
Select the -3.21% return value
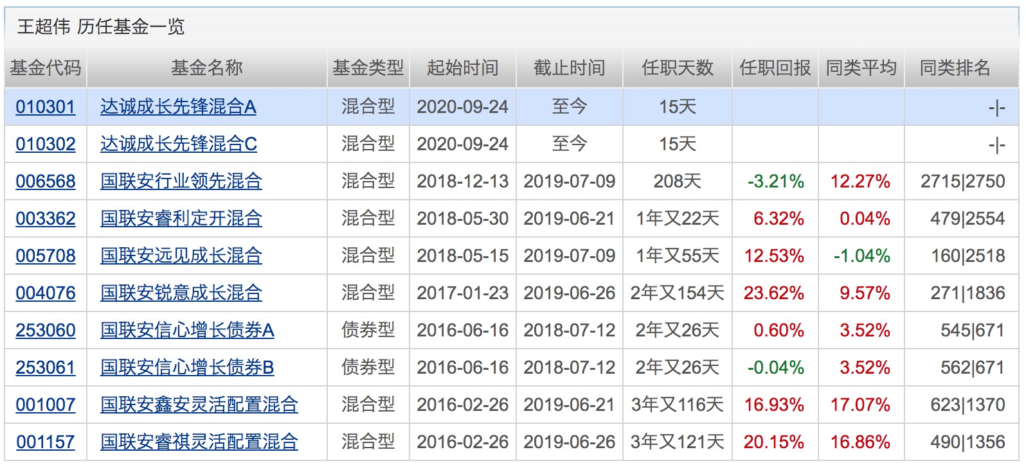pyautogui.click(x=776, y=181)
